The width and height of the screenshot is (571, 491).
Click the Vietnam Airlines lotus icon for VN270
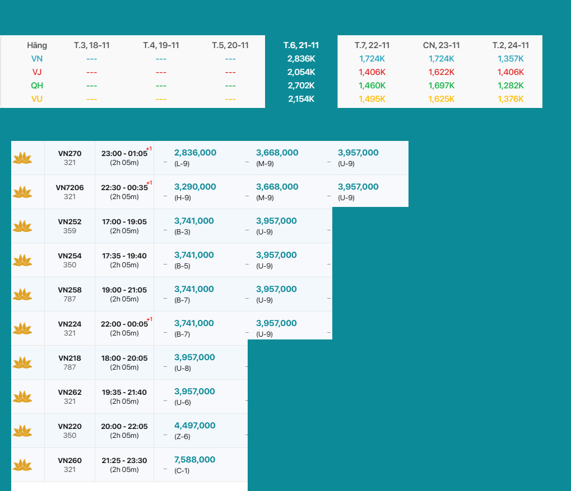pos(22,158)
